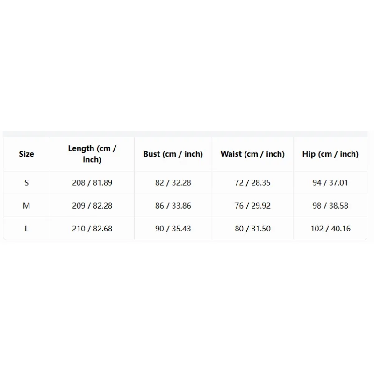Click the 90 / 35.43 bust cell
The height and width of the screenshot is (374, 374).
click(x=173, y=229)
